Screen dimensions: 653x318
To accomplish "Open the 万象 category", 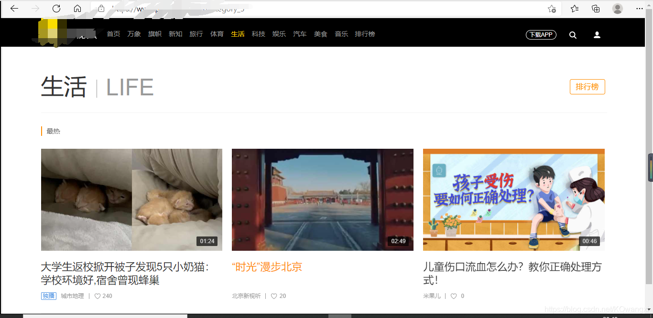I will (x=134, y=34).
